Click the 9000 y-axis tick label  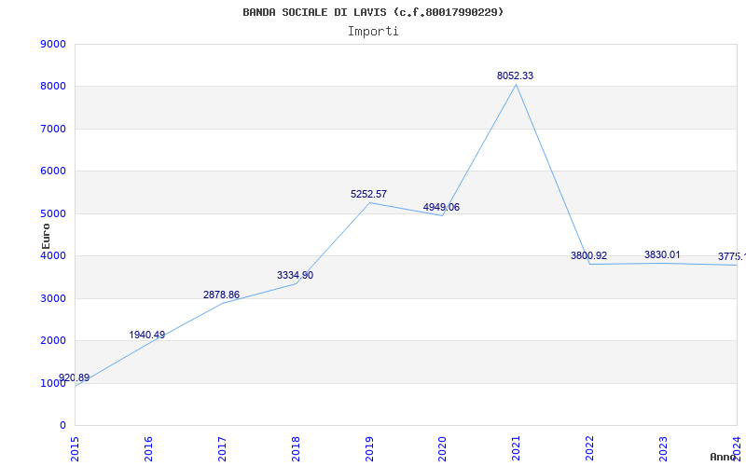click(x=53, y=44)
